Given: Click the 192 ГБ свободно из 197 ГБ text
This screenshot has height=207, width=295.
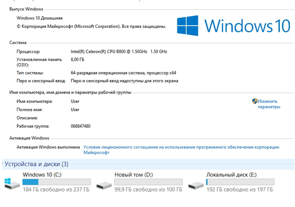Looking at the screenshot, I should (240, 190).
